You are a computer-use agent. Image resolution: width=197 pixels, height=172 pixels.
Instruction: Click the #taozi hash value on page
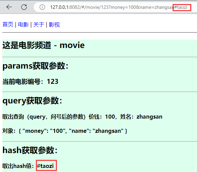[x=45, y=166]
